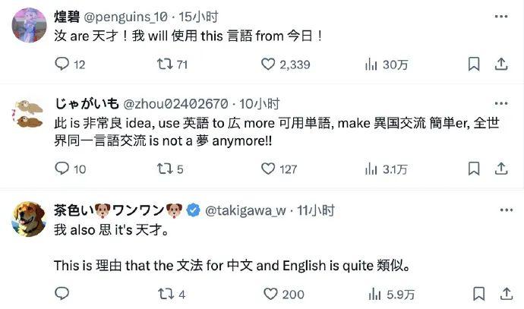Image resolution: width=524 pixels, height=309 pixels.
Task: Like the tweet with 127 likes
Action: point(268,169)
